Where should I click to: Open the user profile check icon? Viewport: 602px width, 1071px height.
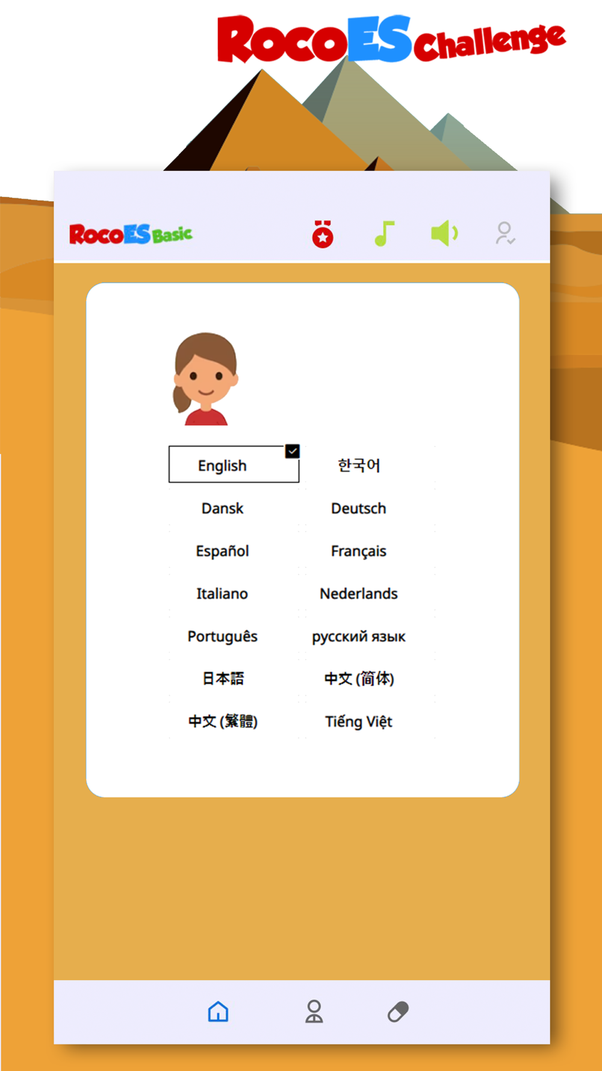click(505, 233)
